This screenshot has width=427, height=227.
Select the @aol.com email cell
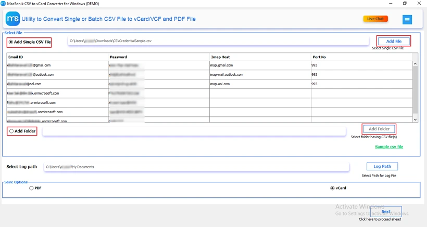tap(57, 84)
